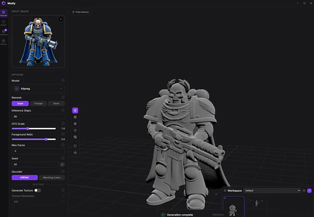Click the randomize seed icon
This screenshot has width=314, height=217.
pos(62,164)
